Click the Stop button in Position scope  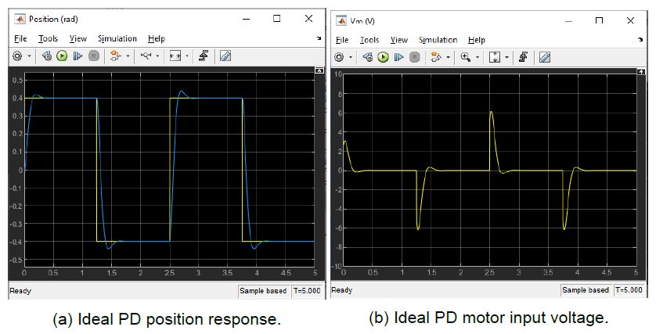(x=93, y=56)
